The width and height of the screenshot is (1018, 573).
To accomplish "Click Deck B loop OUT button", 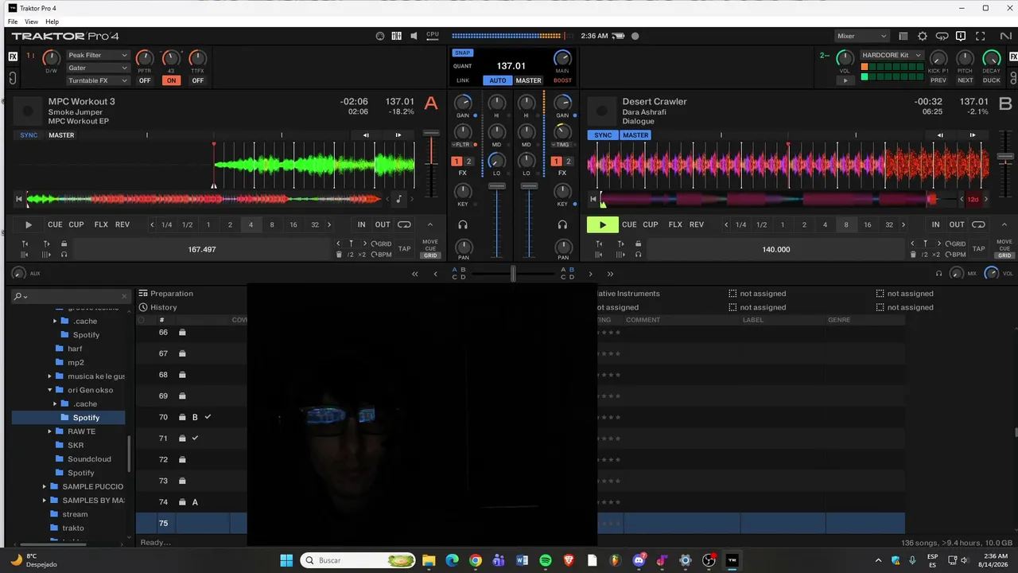I will pyautogui.click(x=957, y=225).
